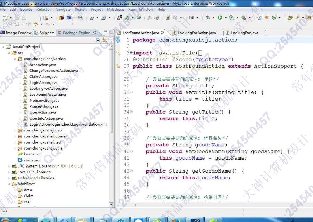This screenshot has height=222, width=313.
Task: Switch to the Snippets view tab
Action: 44,33
